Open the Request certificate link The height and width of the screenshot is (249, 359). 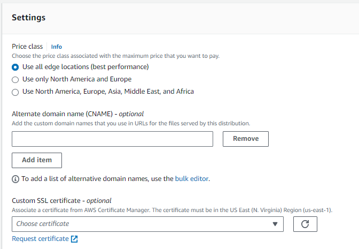[40, 239]
